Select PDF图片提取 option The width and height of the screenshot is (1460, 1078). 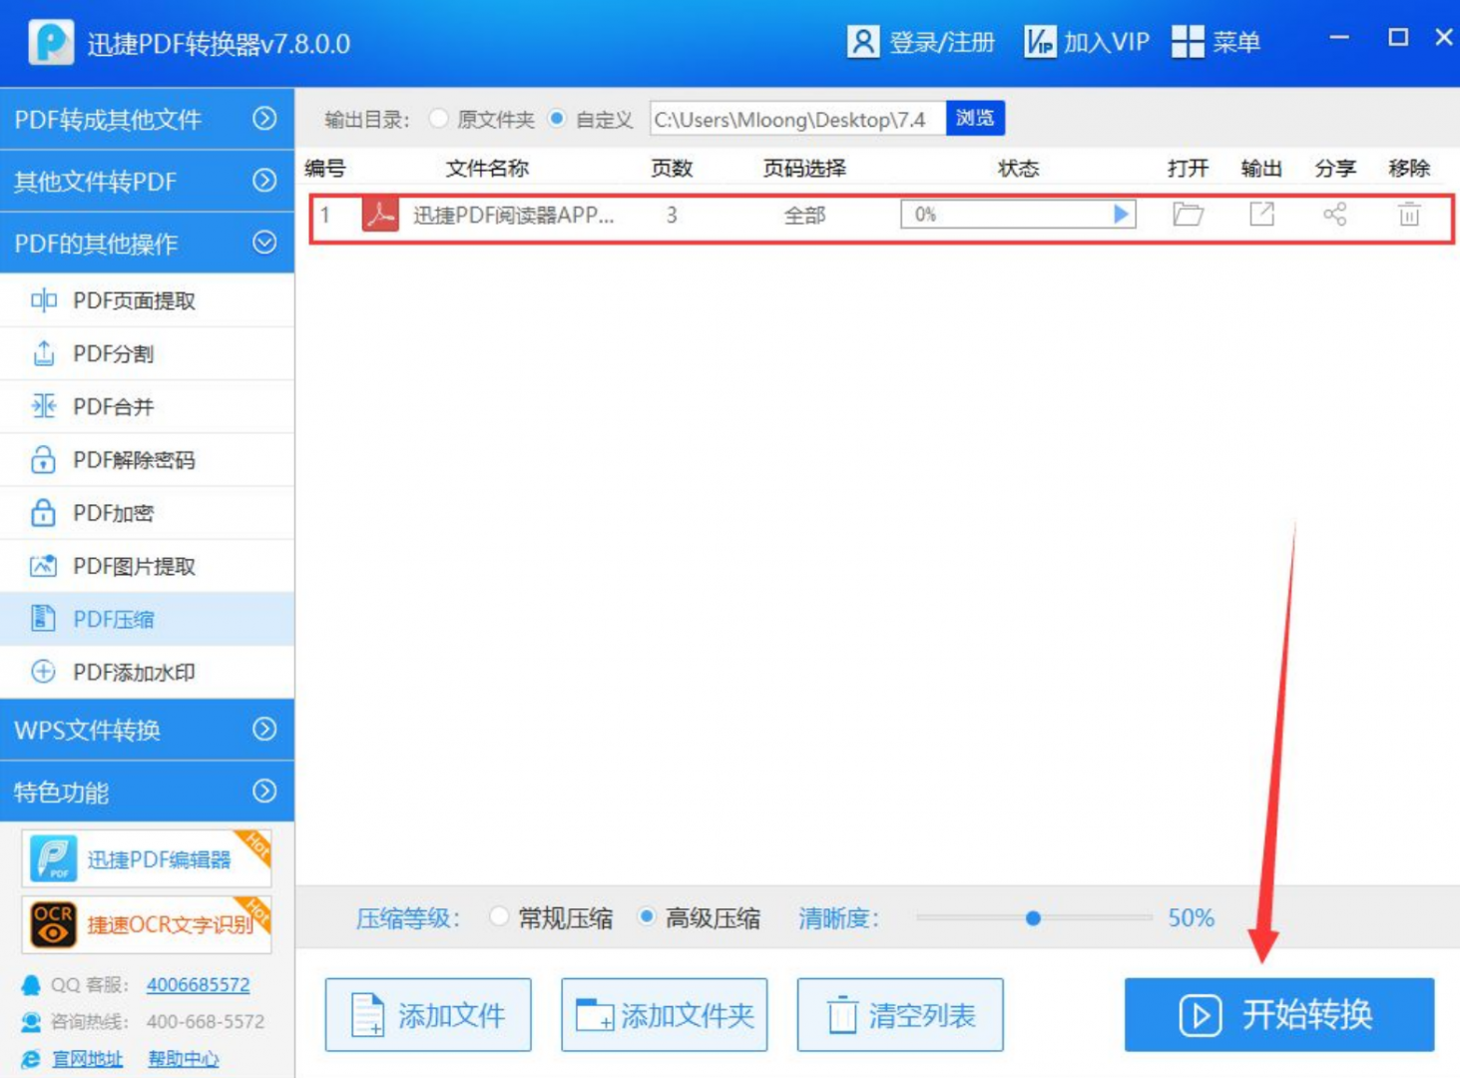(x=147, y=566)
